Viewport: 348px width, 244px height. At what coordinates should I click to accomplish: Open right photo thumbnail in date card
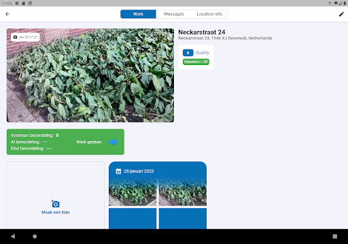tap(183, 192)
